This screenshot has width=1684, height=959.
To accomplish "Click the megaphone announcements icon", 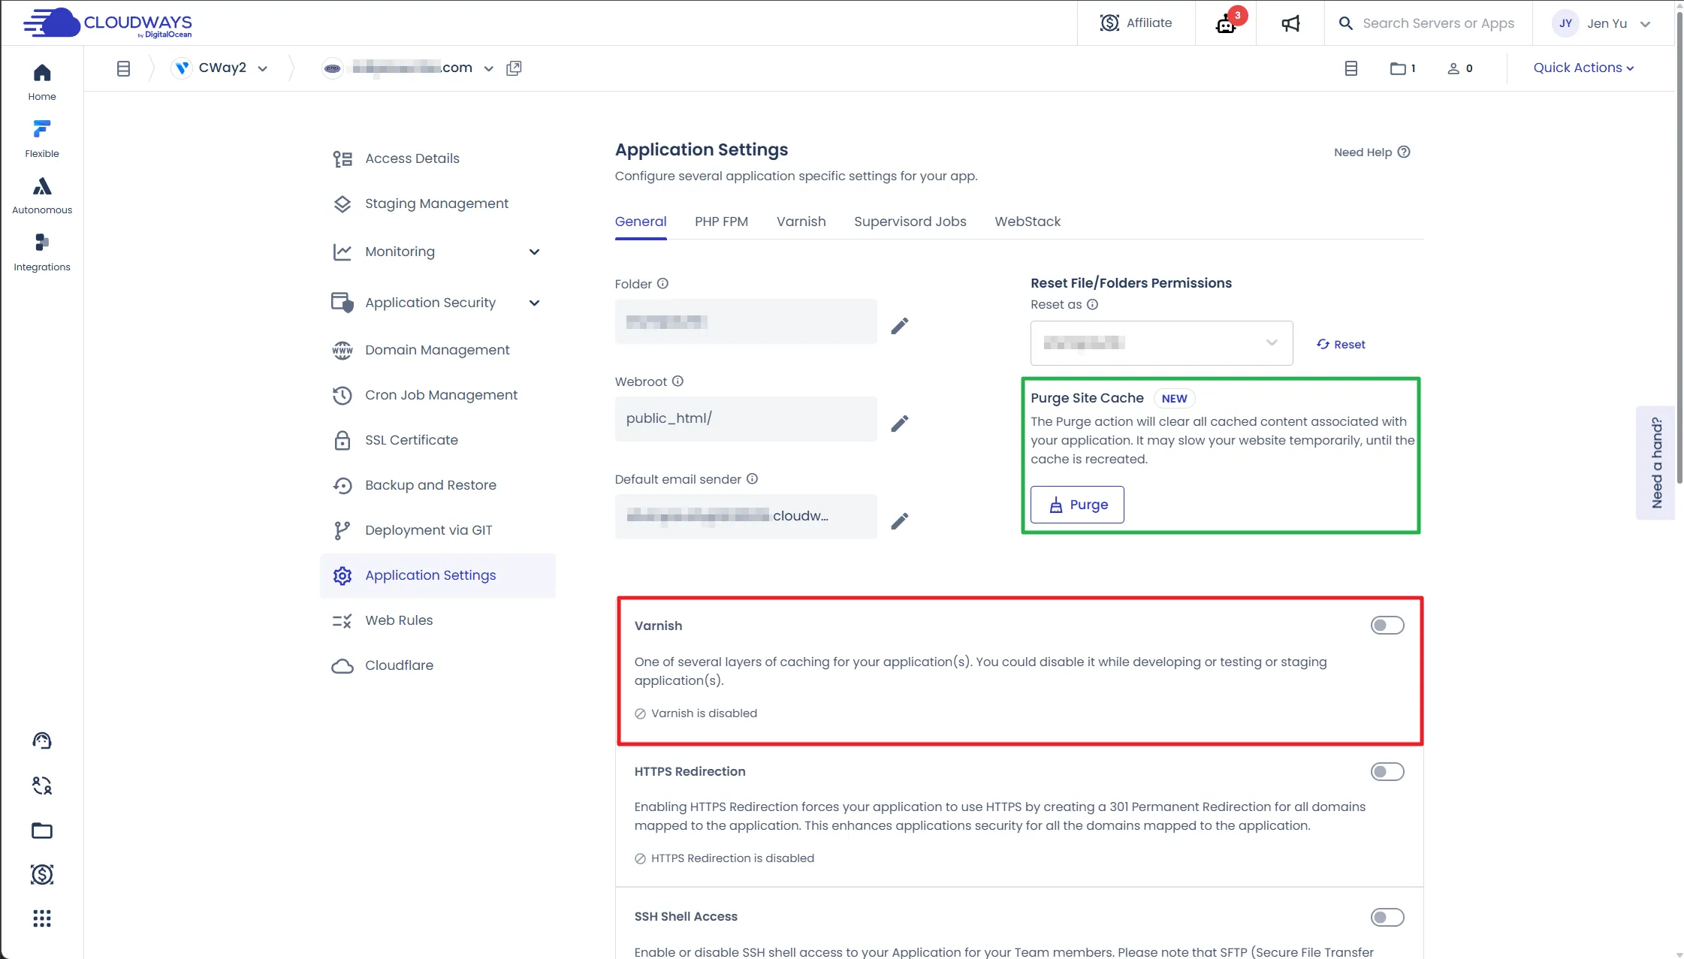I will tap(1290, 23).
